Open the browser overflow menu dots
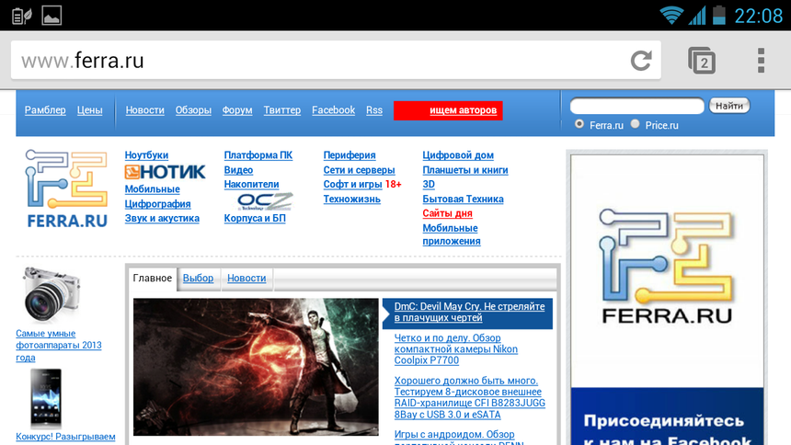 [x=761, y=61]
